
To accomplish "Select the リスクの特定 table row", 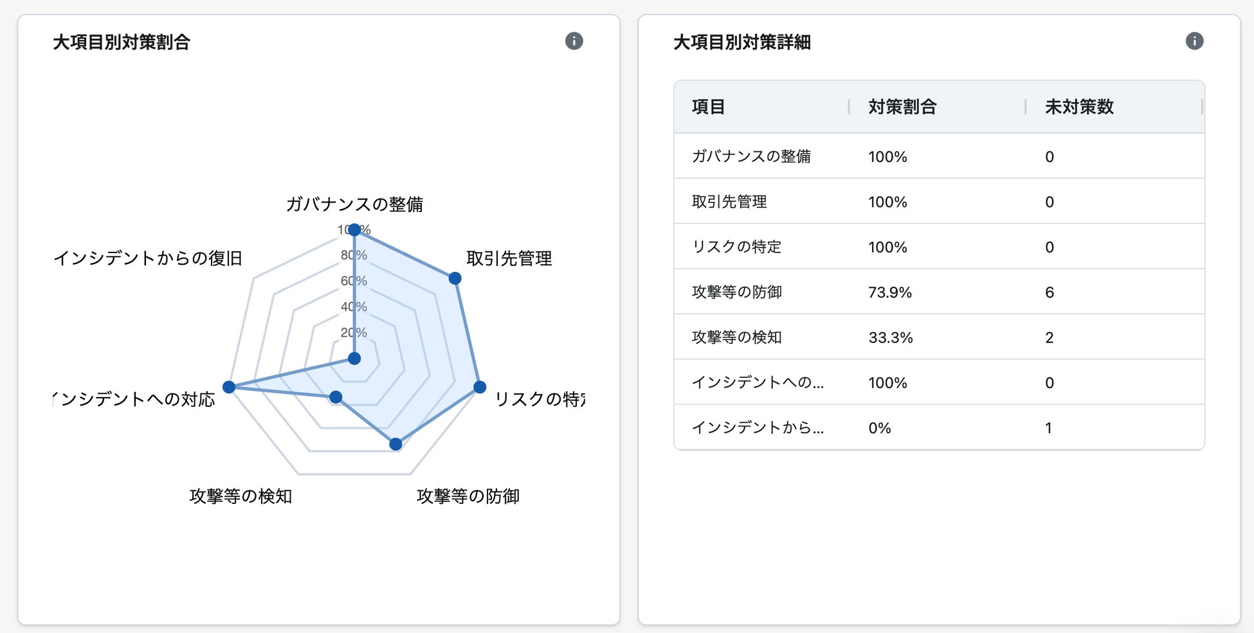I will (939, 247).
